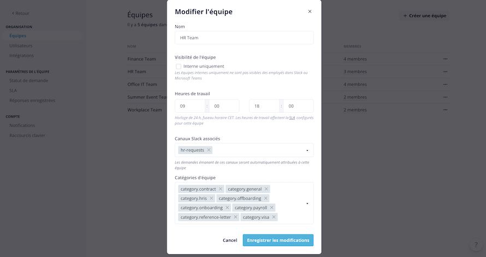The height and width of the screenshot is (257, 486).
Task: Expand the Catégories d'équipe dropdown
Action: coord(307,203)
